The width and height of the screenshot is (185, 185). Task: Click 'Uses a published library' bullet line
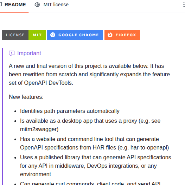click(96, 158)
